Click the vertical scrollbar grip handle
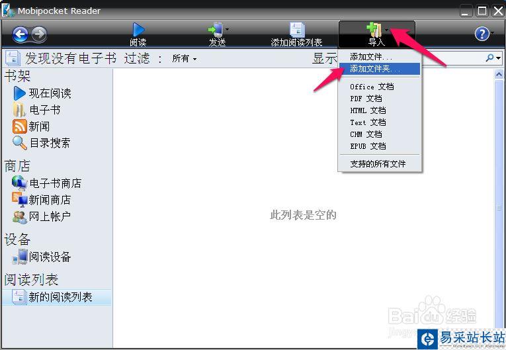The height and width of the screenshot is (350, 506). coord(499,208)
